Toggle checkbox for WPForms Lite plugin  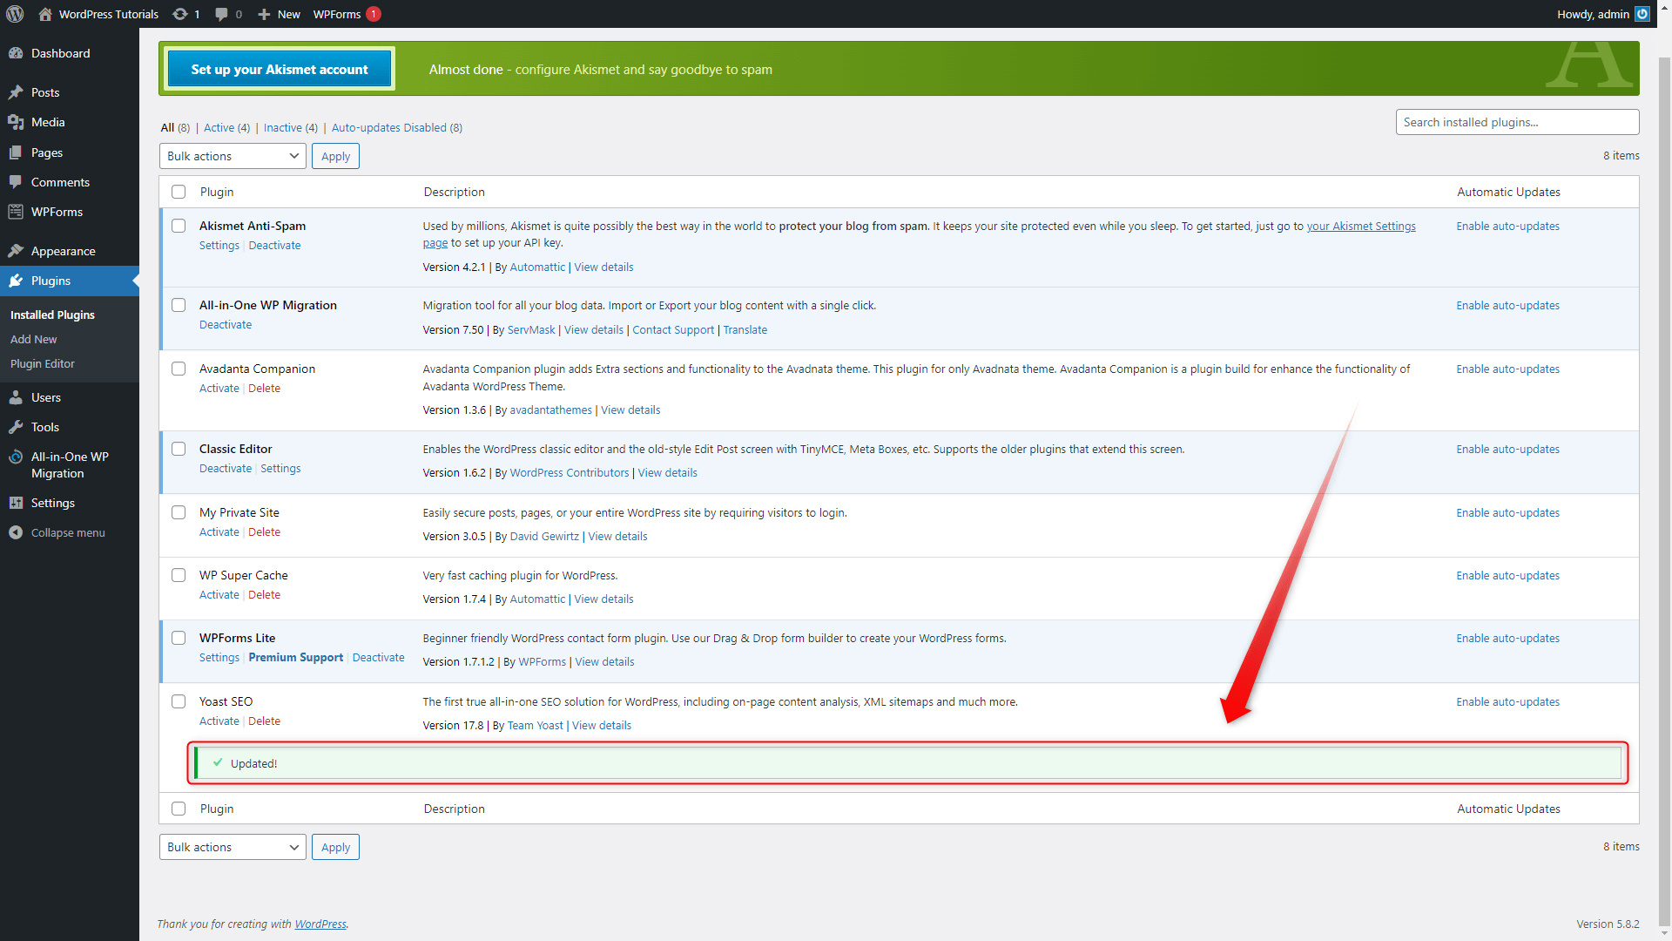click(178, 638)
